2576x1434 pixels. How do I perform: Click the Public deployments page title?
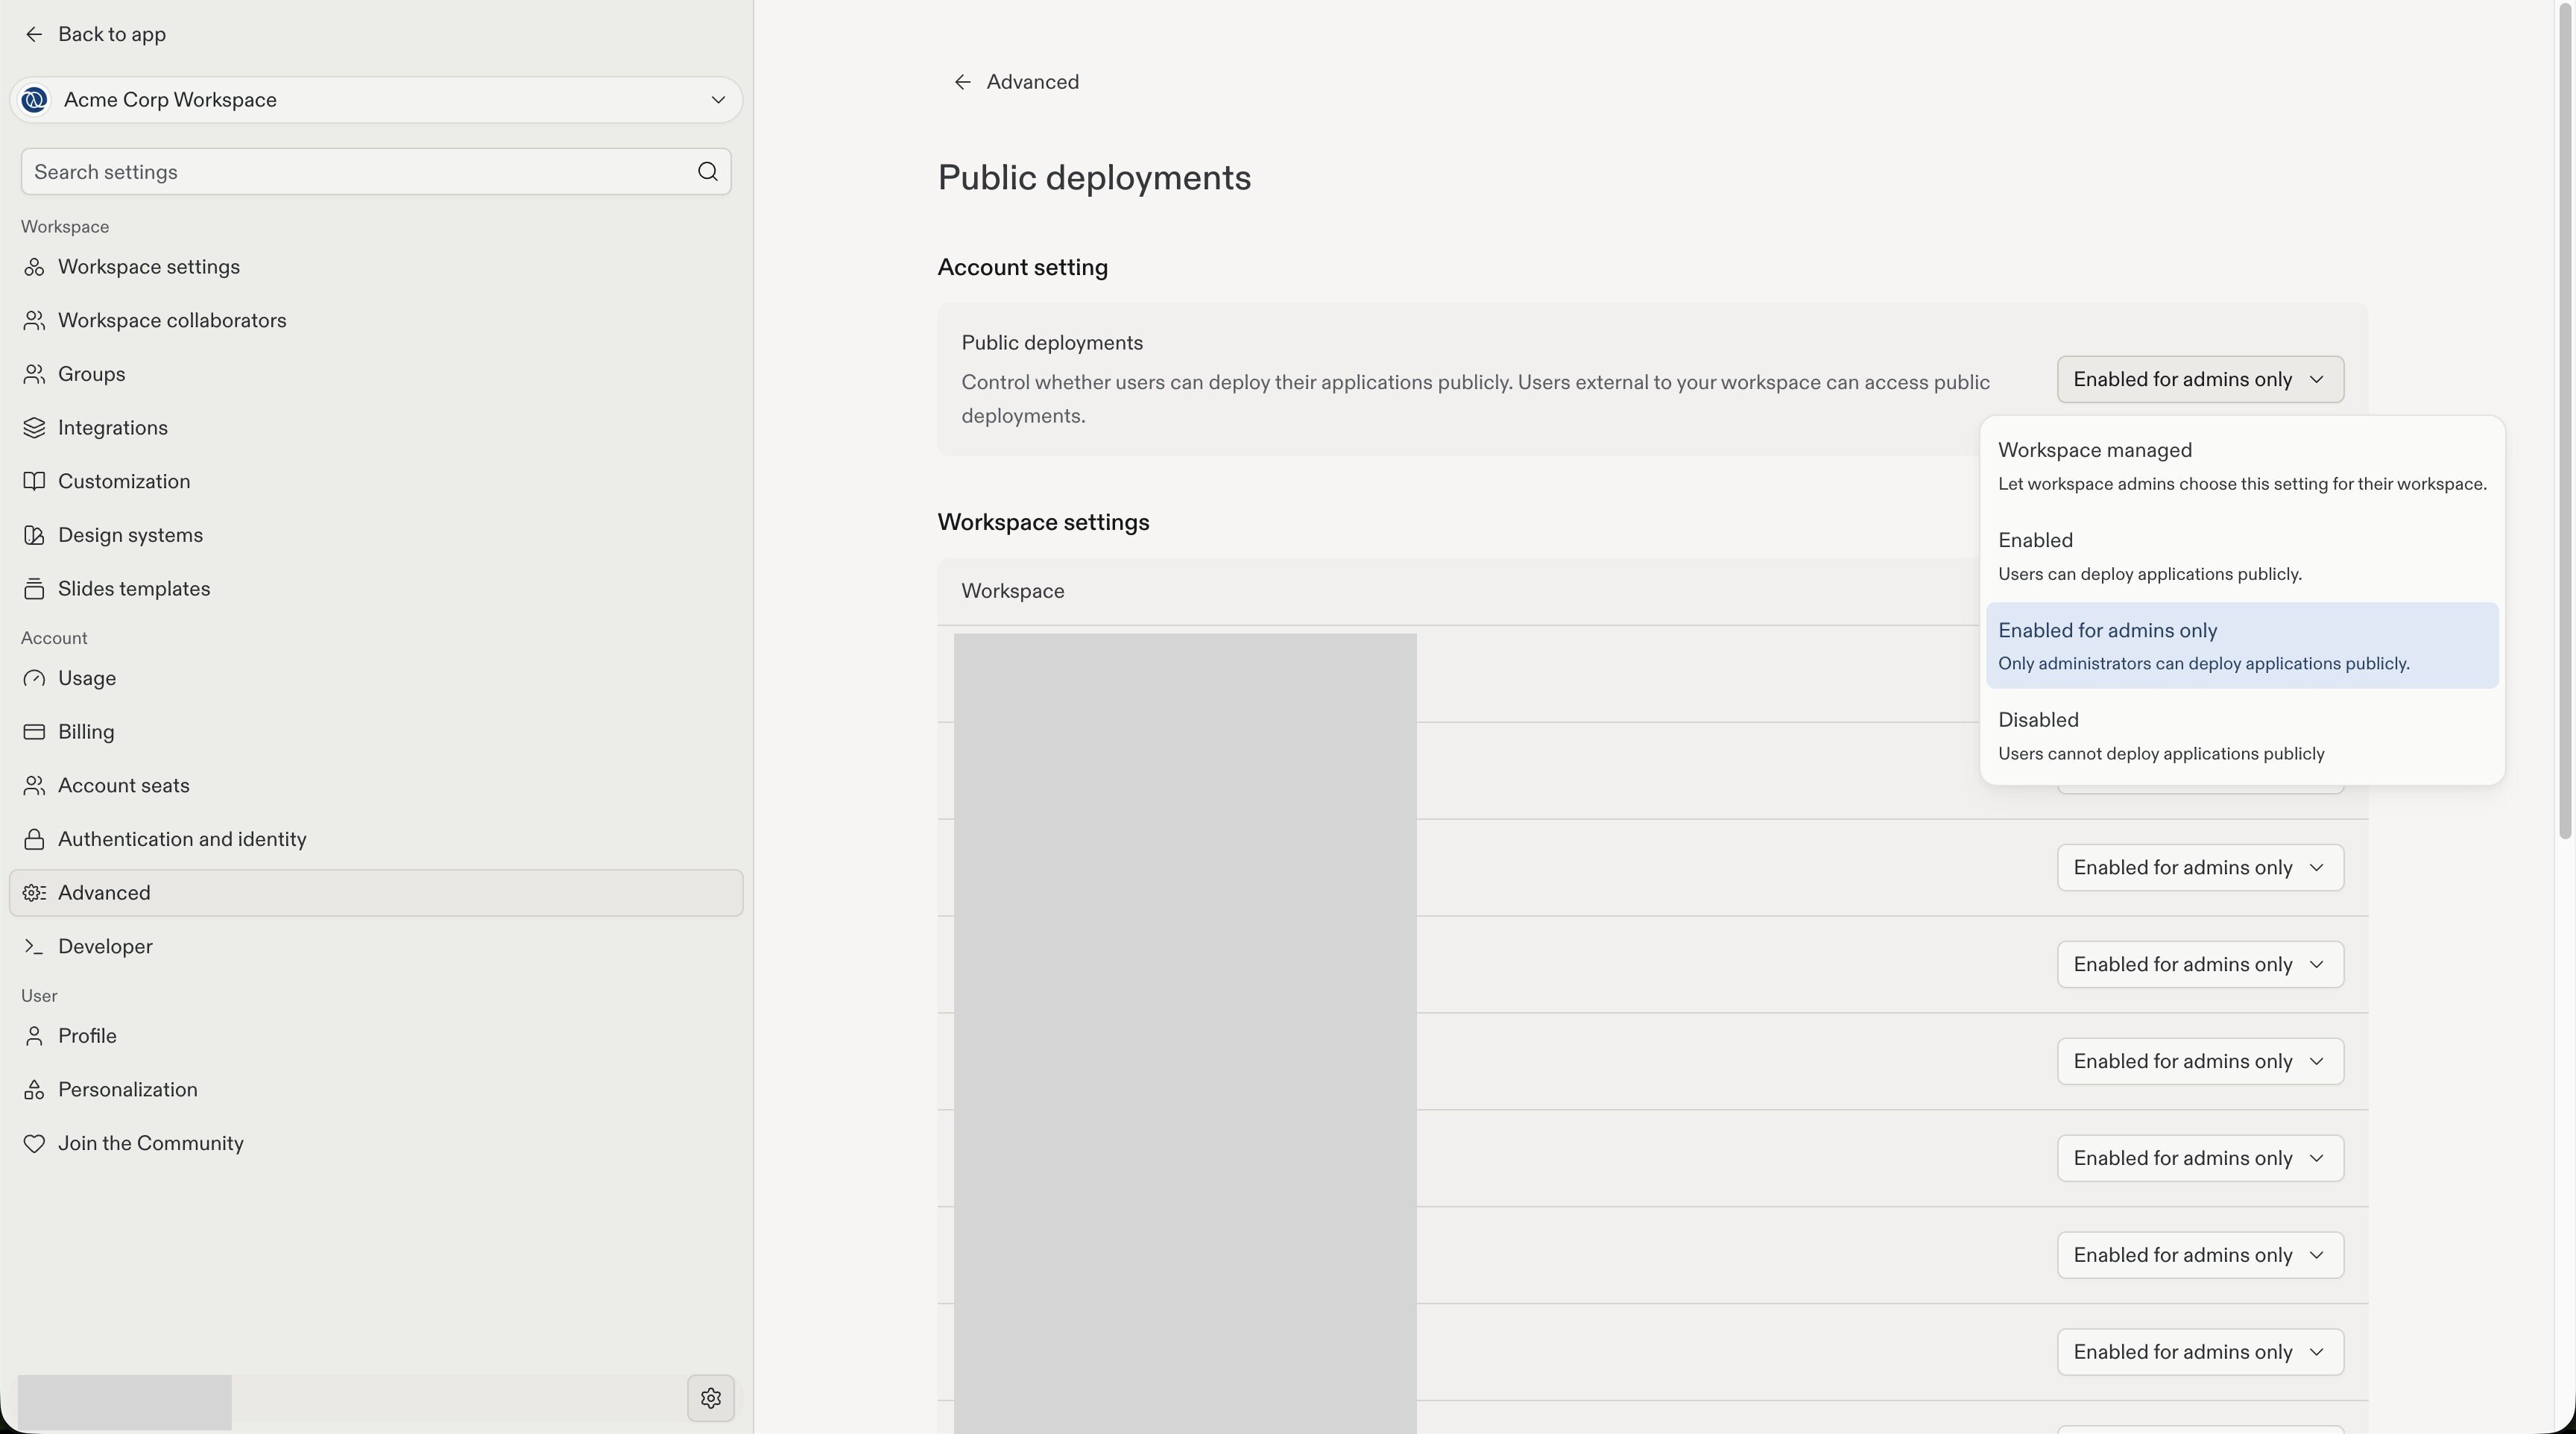pyautogui.click(x=1094, y=178)
